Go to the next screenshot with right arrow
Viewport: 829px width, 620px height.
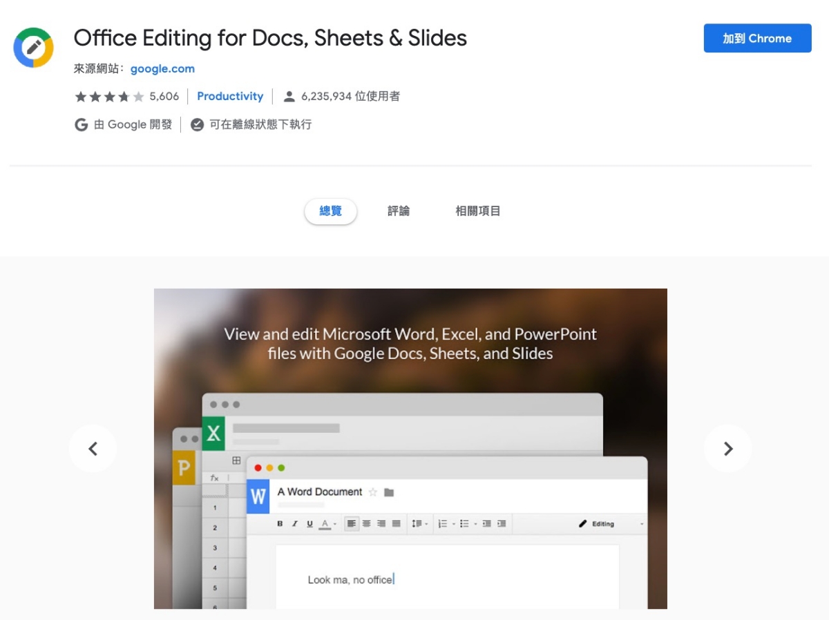point(727,449)
